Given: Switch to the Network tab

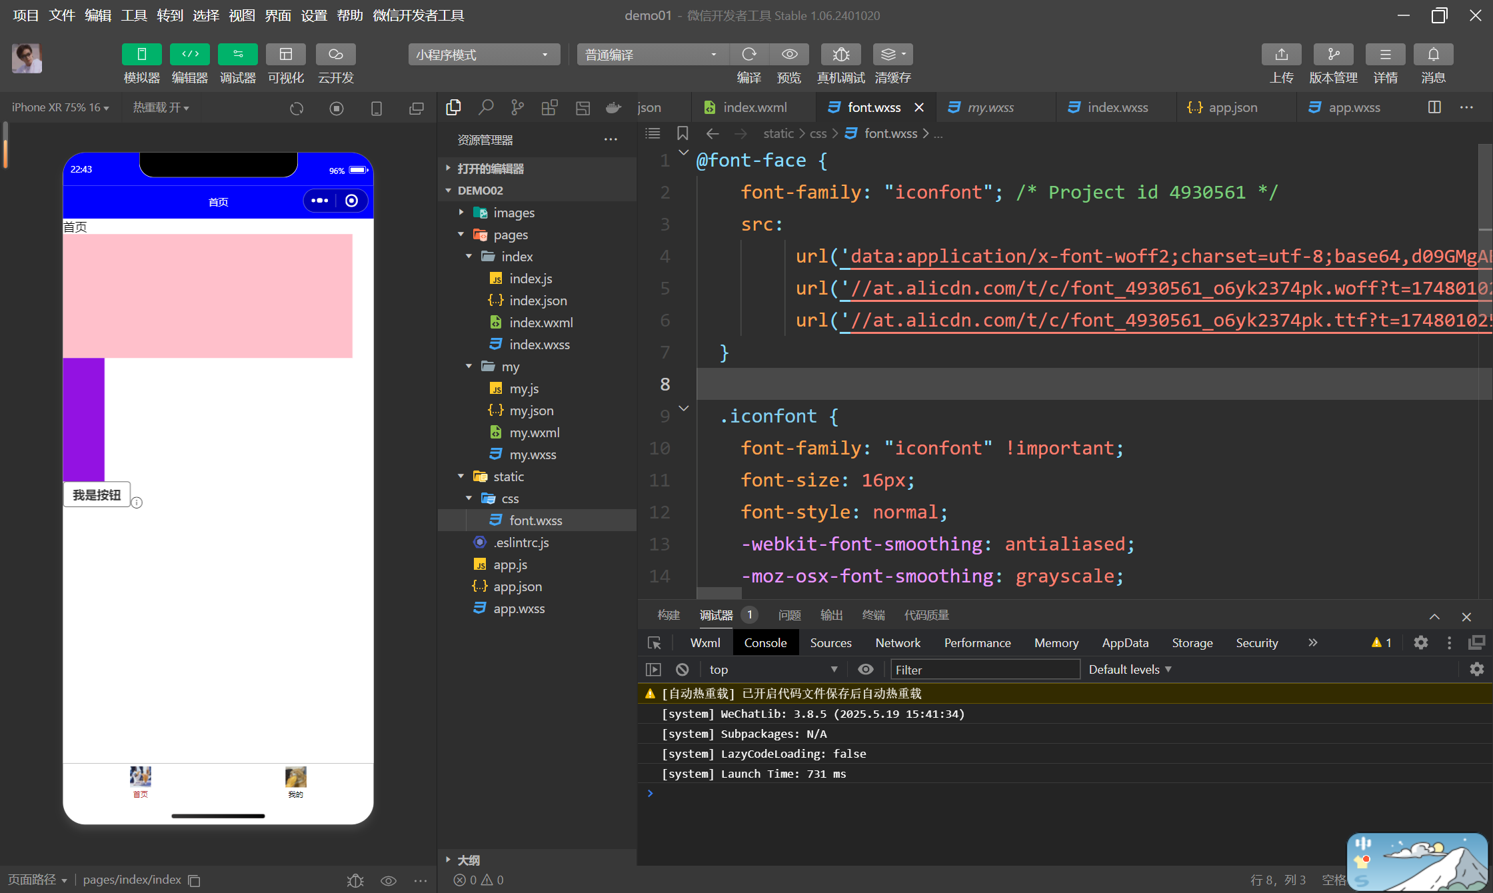Looking at the screenshot, I should 897,642.
